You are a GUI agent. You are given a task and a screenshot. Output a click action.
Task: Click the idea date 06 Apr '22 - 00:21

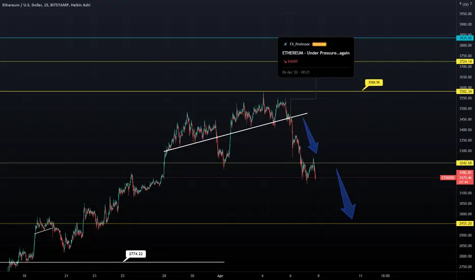click(x=296, y=72)
